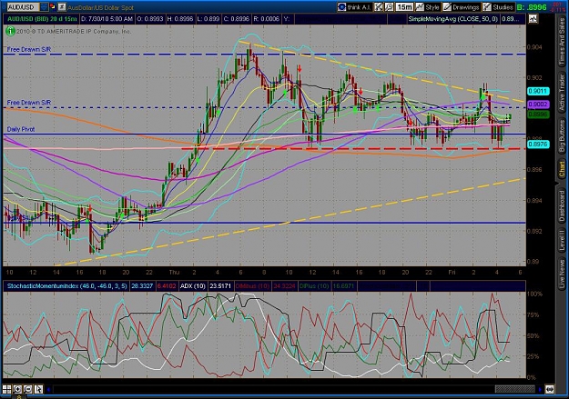Click the AUD/USD (BID) 20 d 15m header
The width and height of the screenshot is (569, 399).
coord(42,19)
